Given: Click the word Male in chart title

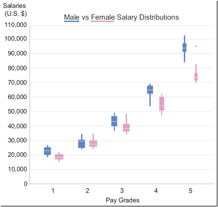Looking at the screenshot, I should pos(72,17).
